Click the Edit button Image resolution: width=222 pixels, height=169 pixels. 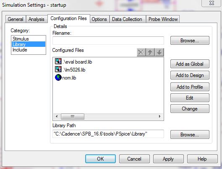190,98
